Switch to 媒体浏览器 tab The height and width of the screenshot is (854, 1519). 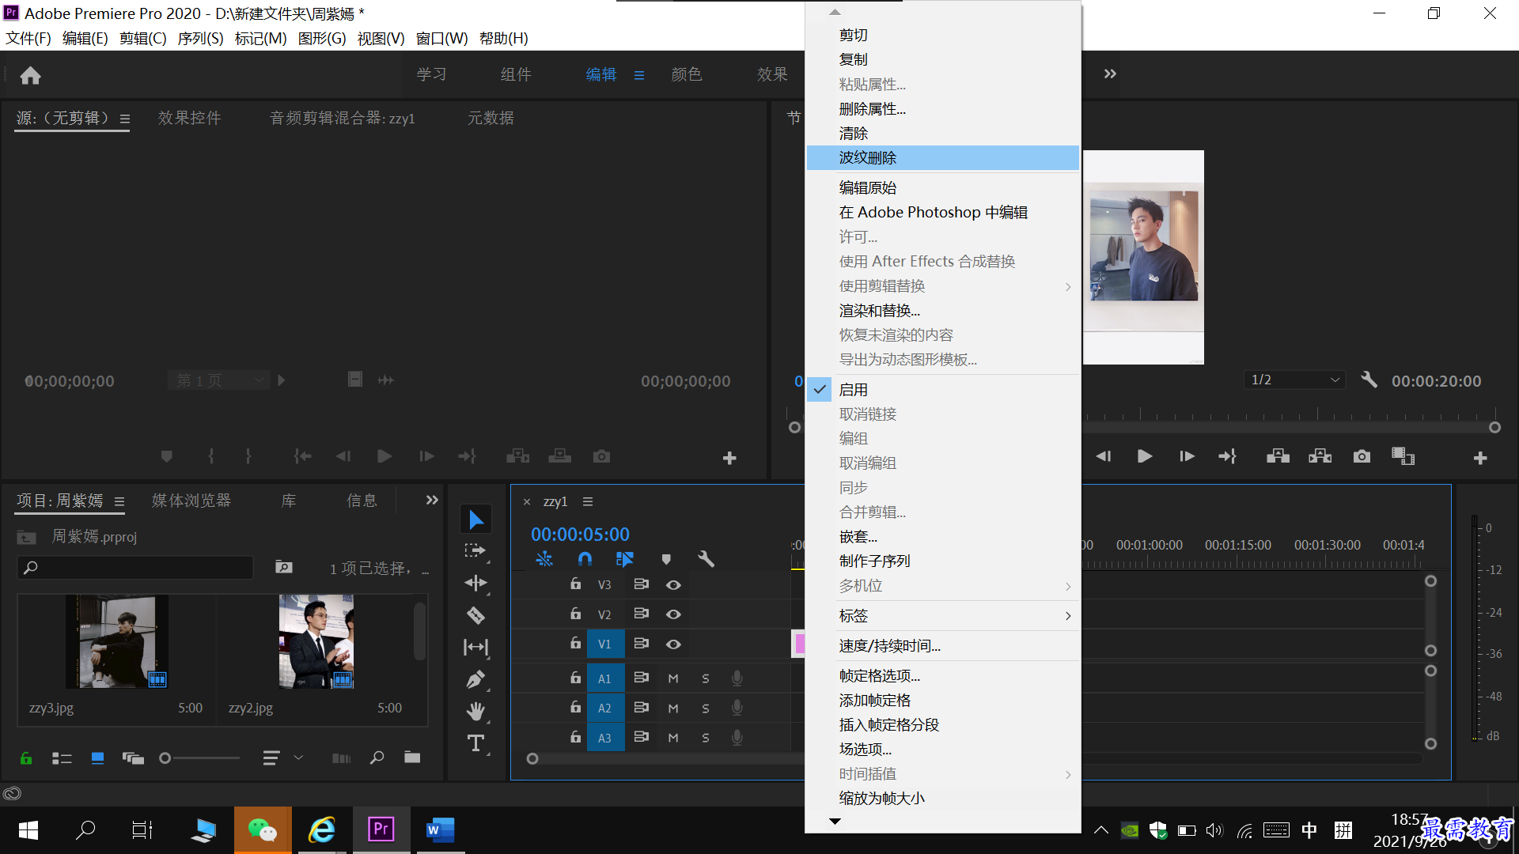coord(191,501)
